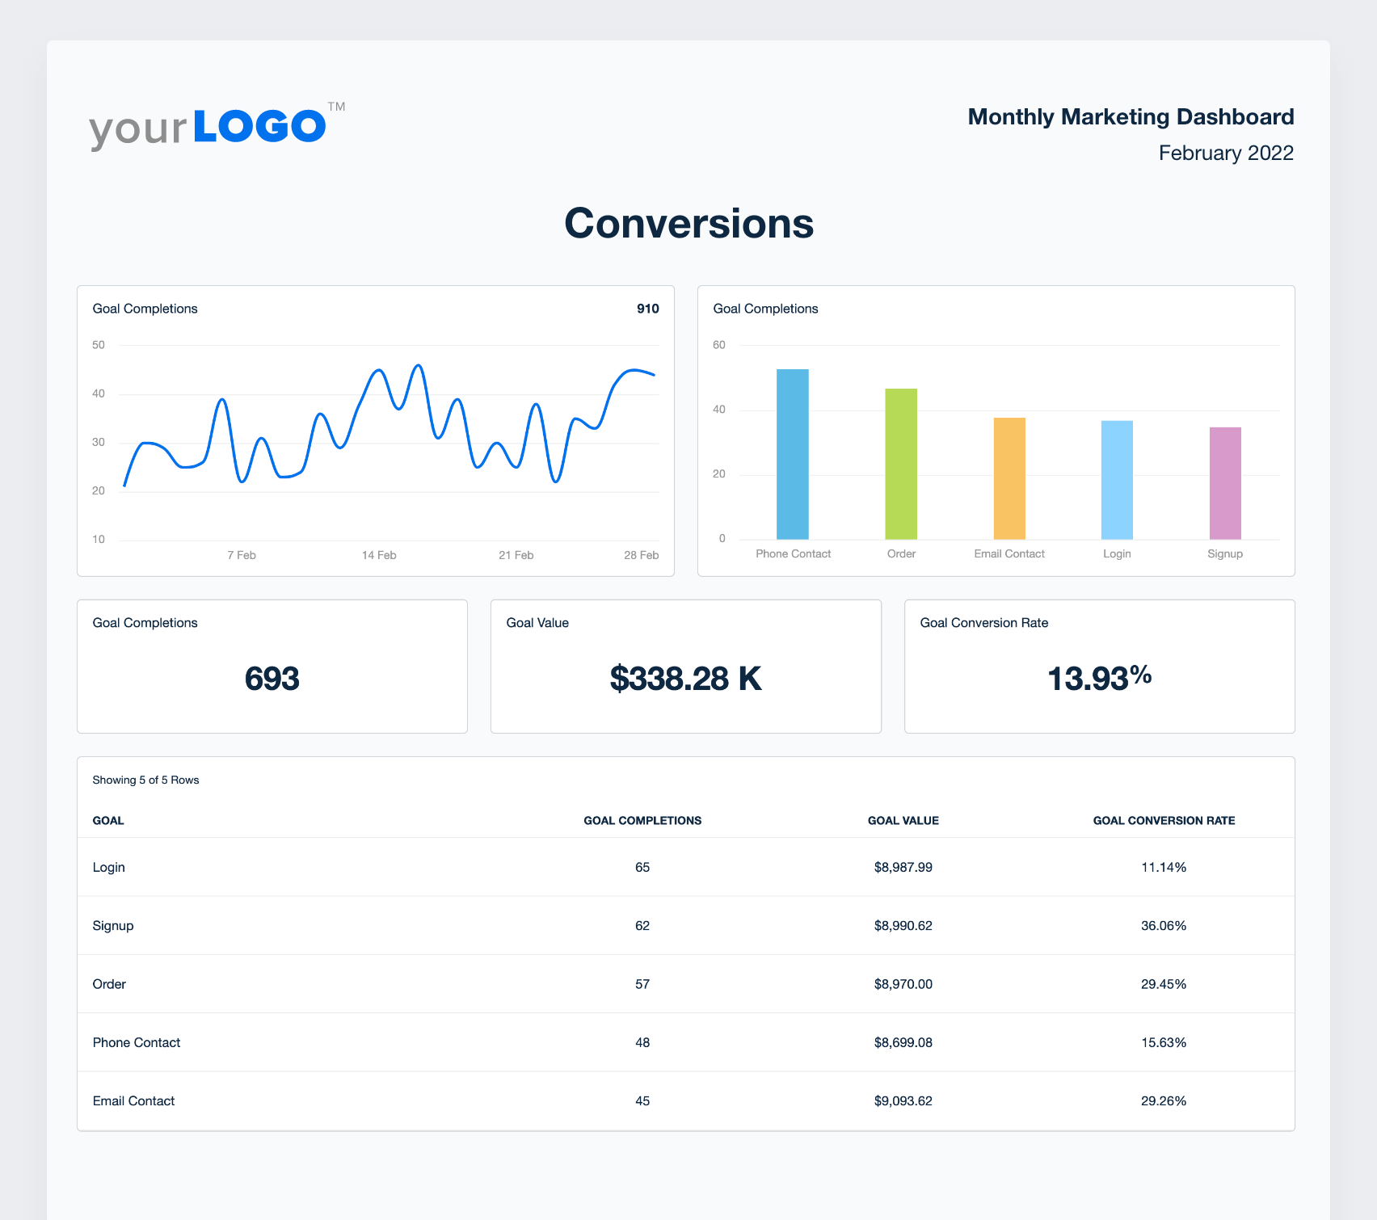Click the 693 goal completions value
This screenshot has height=1220, width=1377.
coord(272,679)
